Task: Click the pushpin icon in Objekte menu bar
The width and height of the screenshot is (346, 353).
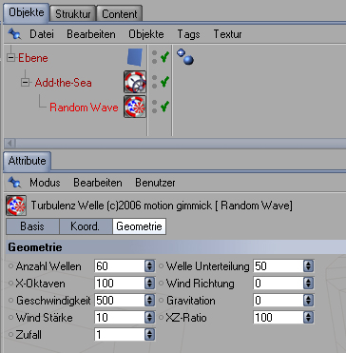Action: [x=14, y=33]
